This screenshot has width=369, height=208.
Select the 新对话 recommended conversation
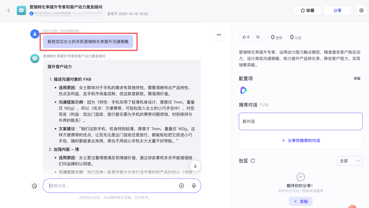(300, 121)
